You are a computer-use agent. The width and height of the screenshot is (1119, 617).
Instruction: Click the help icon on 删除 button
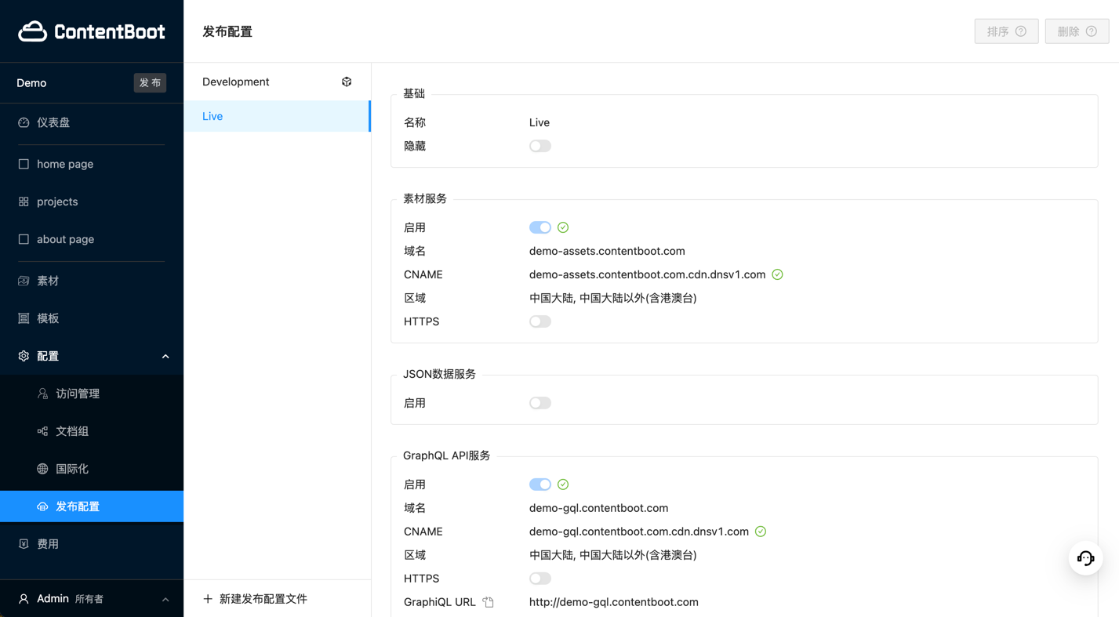pos(1092,31)
